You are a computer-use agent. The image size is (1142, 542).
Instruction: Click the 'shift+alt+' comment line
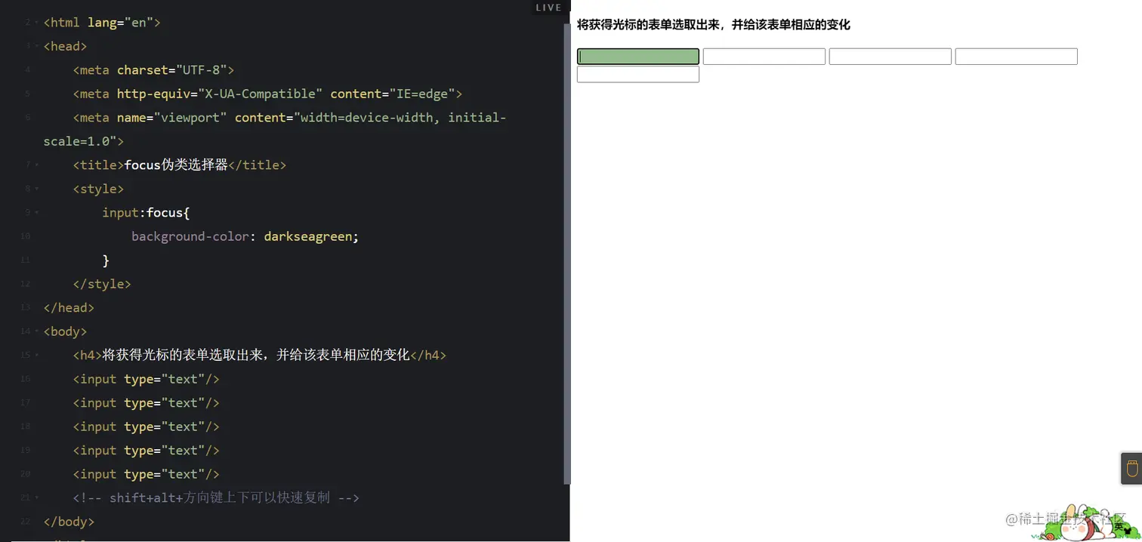[x=216, y=497]
